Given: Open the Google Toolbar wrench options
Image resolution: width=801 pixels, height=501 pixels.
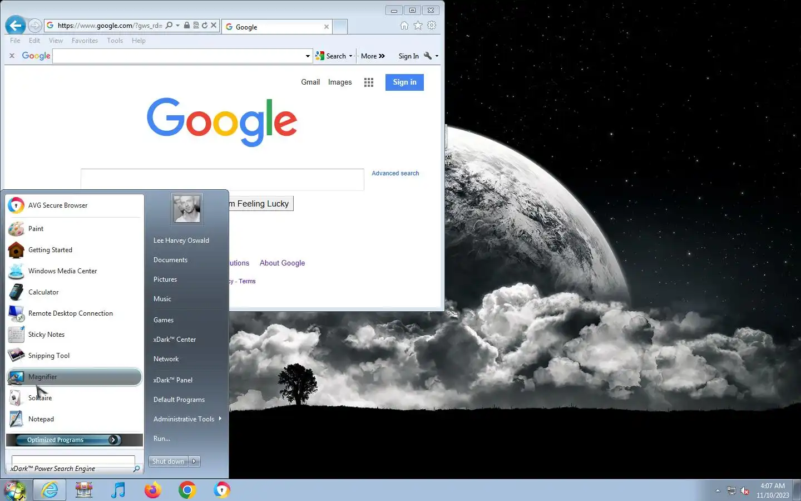Looking at the screenshot, I should [x=431, y=56].
